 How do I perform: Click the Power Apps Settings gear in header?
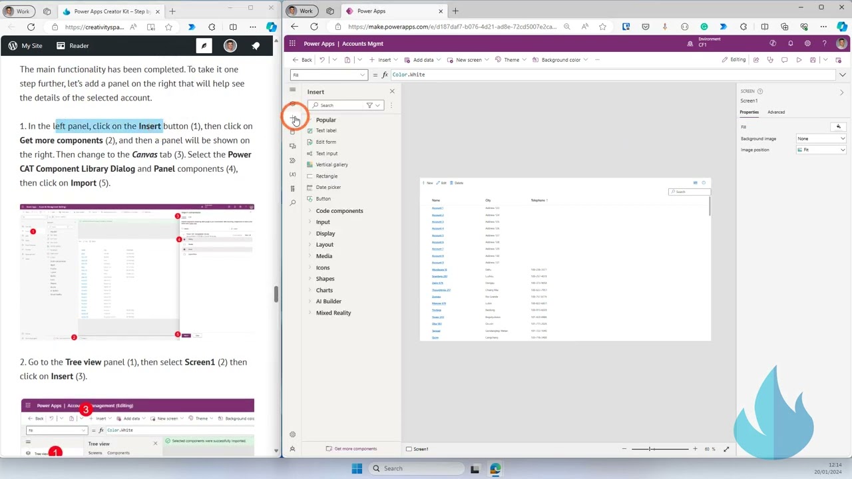[x=807, y=43]
